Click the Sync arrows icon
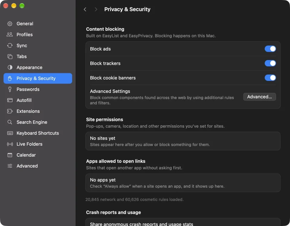290x226 pixels. tap(10, 46)
